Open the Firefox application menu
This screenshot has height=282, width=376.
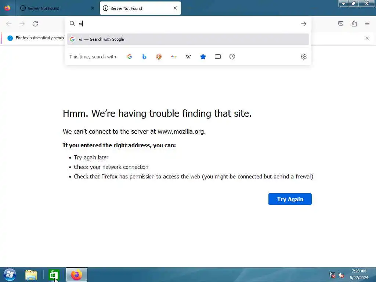(x=367, y=23)
